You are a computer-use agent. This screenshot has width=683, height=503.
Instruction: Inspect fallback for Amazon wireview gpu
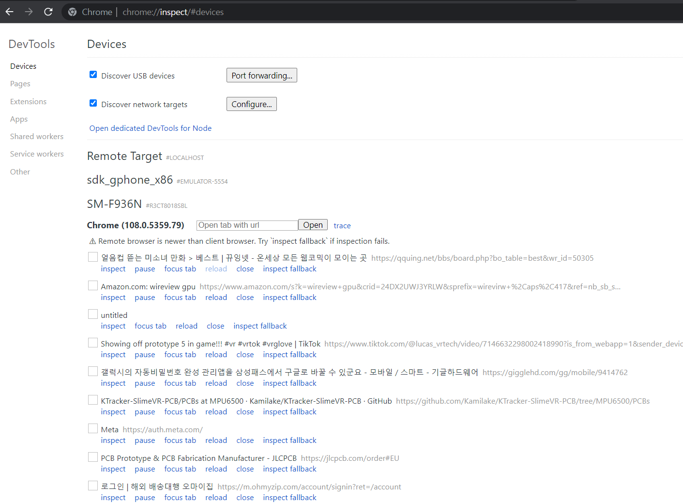[x=290, y=298]
